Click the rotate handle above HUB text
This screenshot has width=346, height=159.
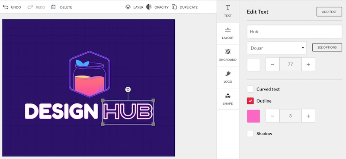tap(128, 90)
